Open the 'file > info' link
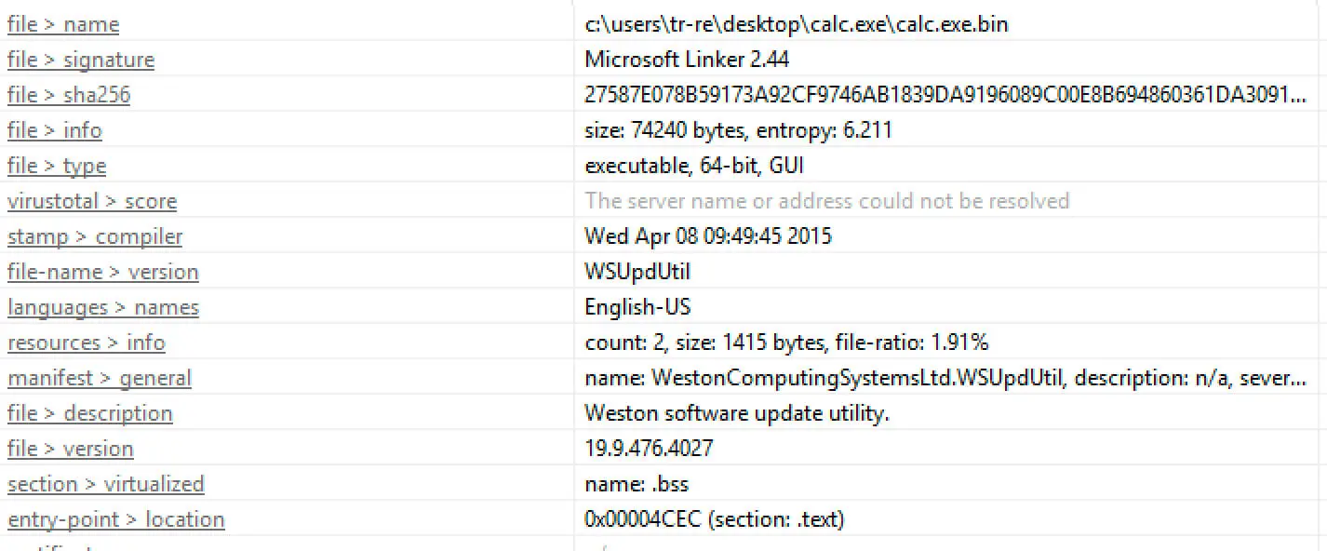Viewport: 1327px width, 551px height. (55, 131)
